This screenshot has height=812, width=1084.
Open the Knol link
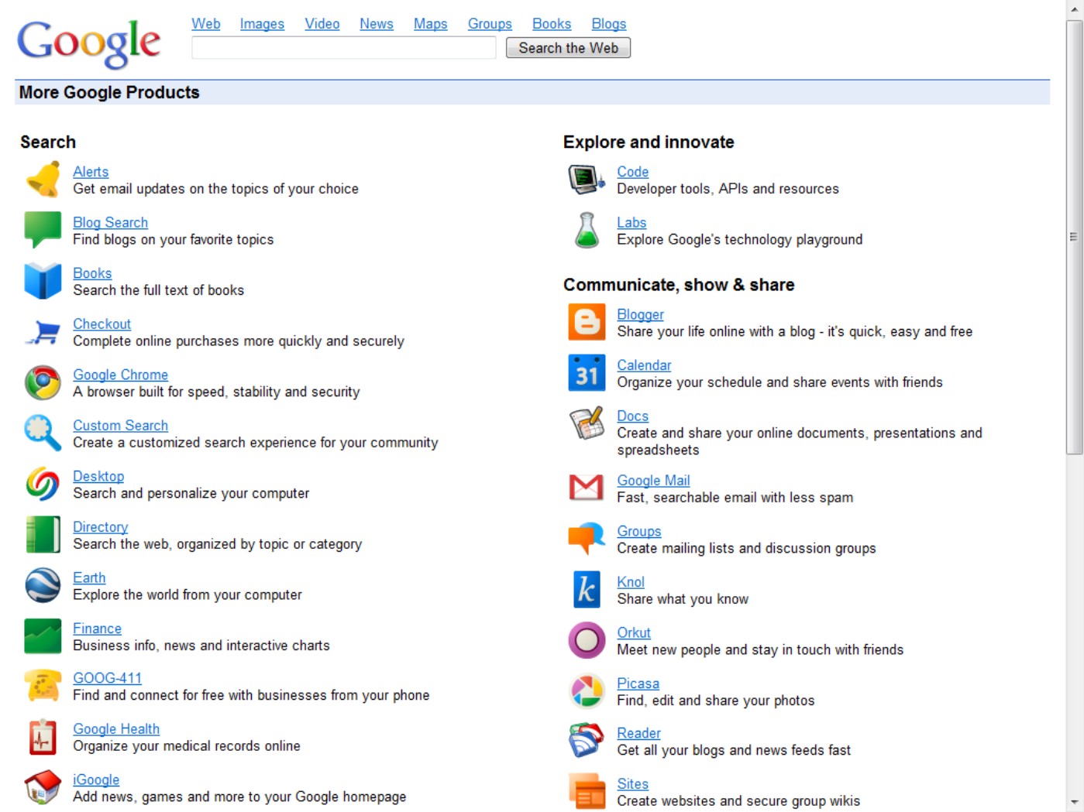pyautogui.click(x=631, y=581)
